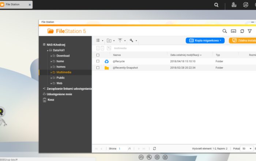Close the File Station browser tab
This screenshot has height=161, width=256.
pos(30,5)
